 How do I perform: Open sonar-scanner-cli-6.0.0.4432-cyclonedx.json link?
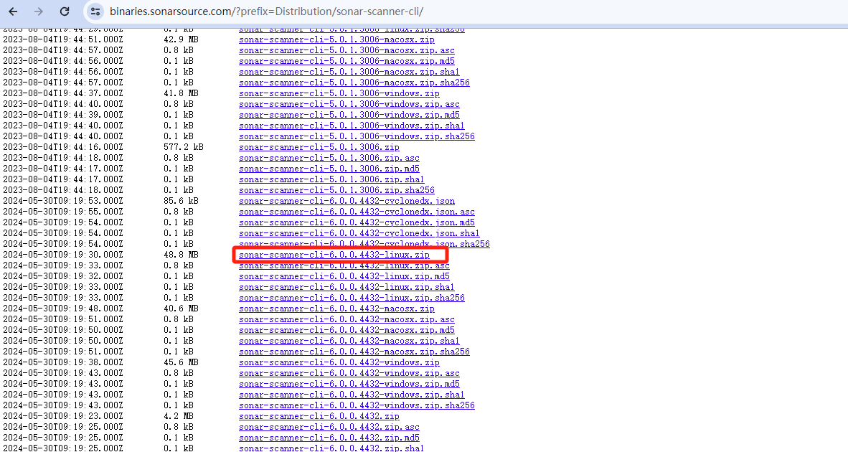pos(347,201)
